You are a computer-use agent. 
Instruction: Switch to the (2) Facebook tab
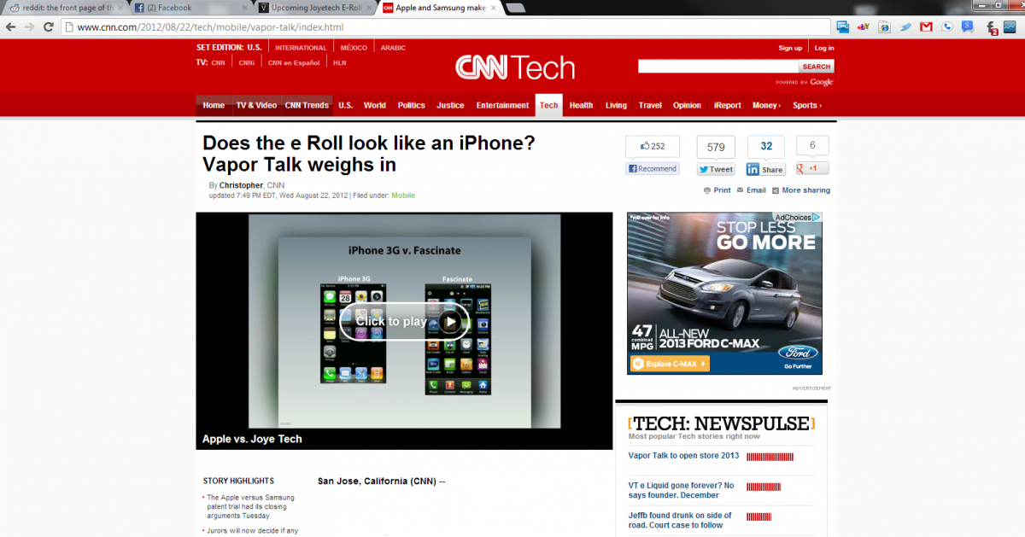pyautogui.click(x=191, y=8)
